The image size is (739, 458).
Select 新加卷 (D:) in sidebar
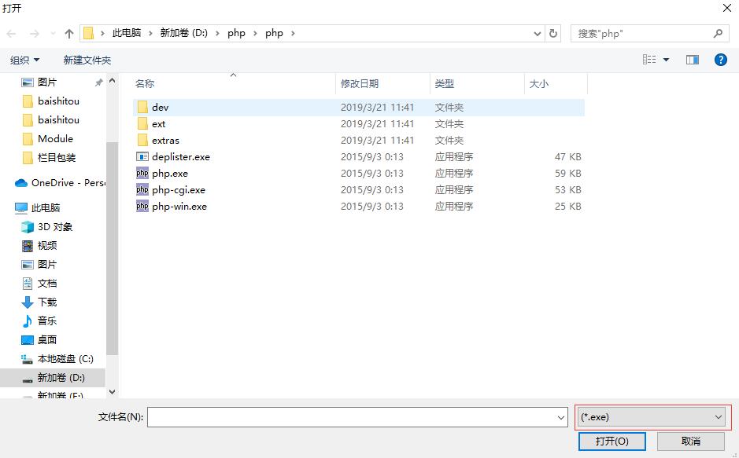coord(53,378)
